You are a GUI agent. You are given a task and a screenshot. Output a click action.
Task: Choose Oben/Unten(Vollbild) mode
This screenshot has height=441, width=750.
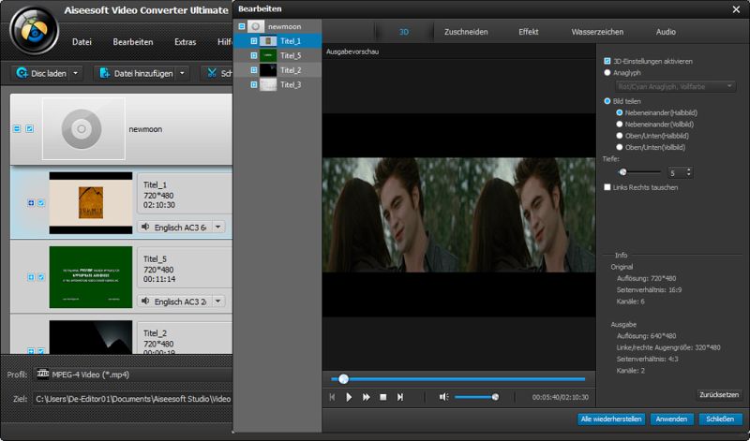pos(620,147)
